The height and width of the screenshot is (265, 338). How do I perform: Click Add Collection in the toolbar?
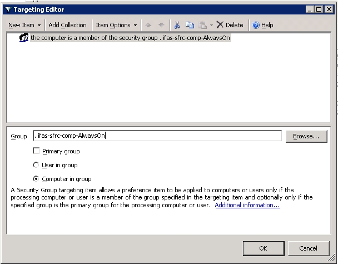pos(67,25)
